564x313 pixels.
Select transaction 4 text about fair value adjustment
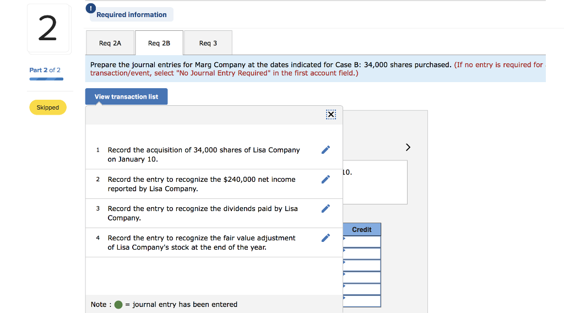[202, 242]
